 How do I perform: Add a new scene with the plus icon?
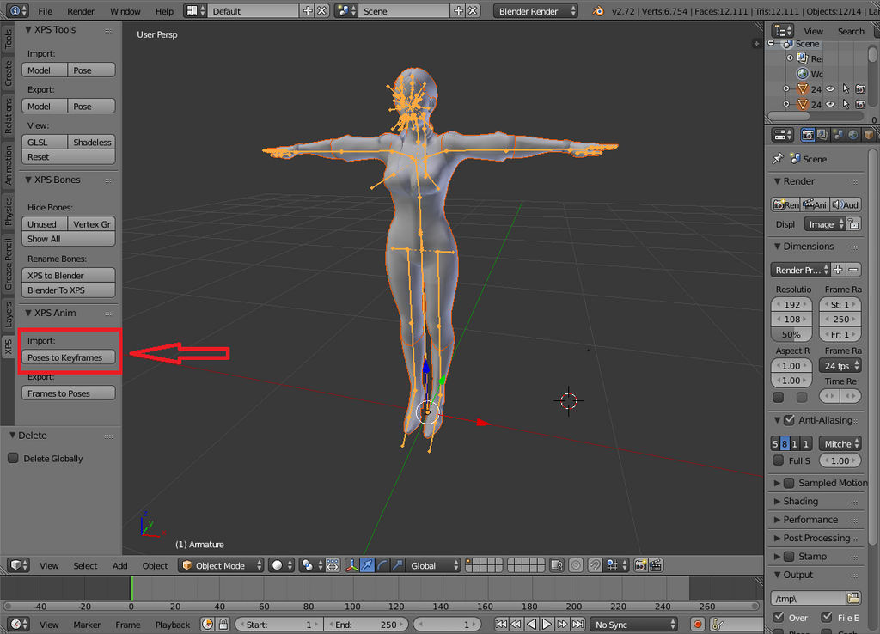tap(458, 10)
